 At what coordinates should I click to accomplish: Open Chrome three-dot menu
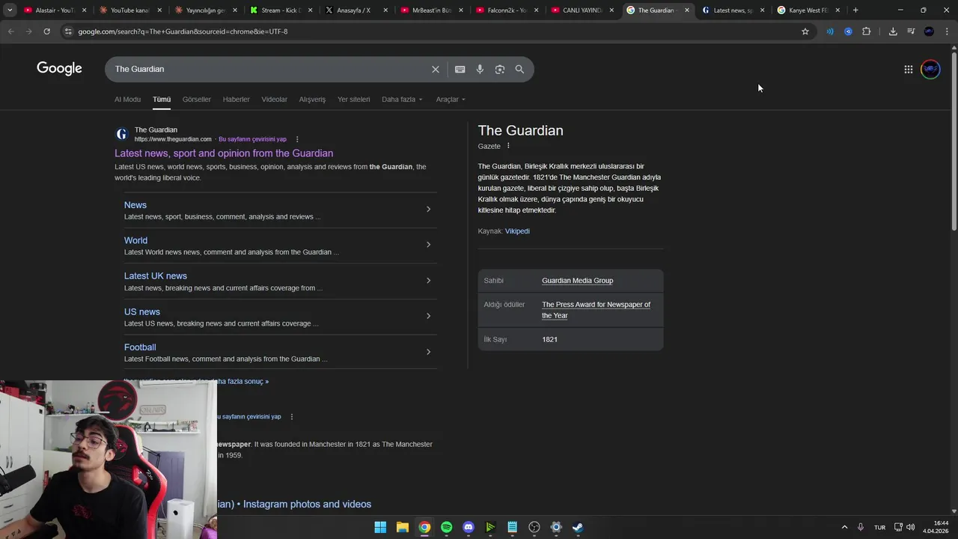[x=947, y=31]
